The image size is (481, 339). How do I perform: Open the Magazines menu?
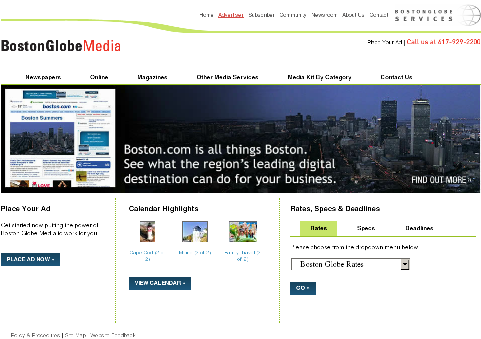coord(152,77)
